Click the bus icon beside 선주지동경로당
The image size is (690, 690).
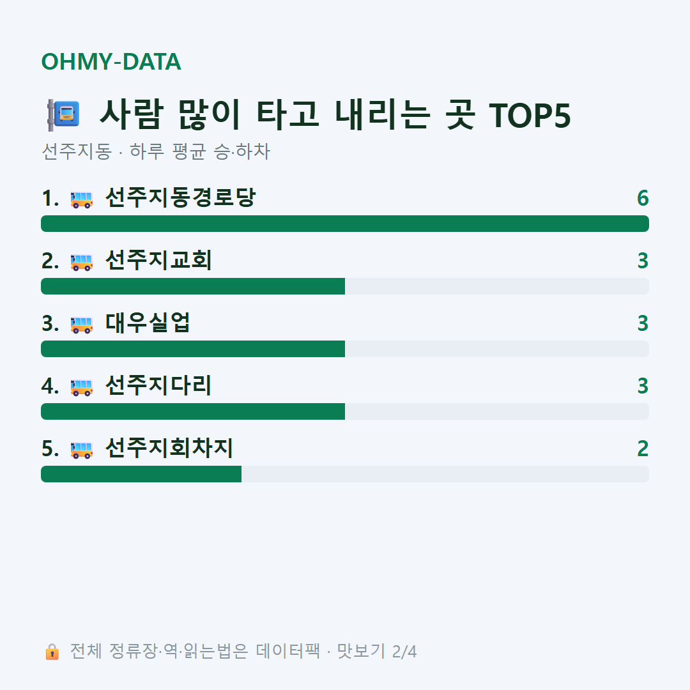click(82, 199)
